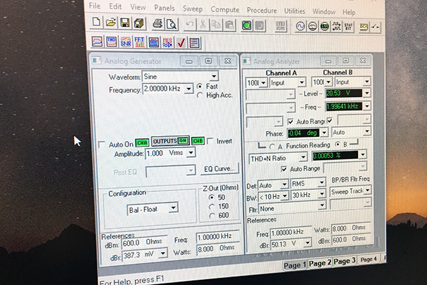Click the SNR toolbar icon
The image size is (427, 285).
[125, 42]
